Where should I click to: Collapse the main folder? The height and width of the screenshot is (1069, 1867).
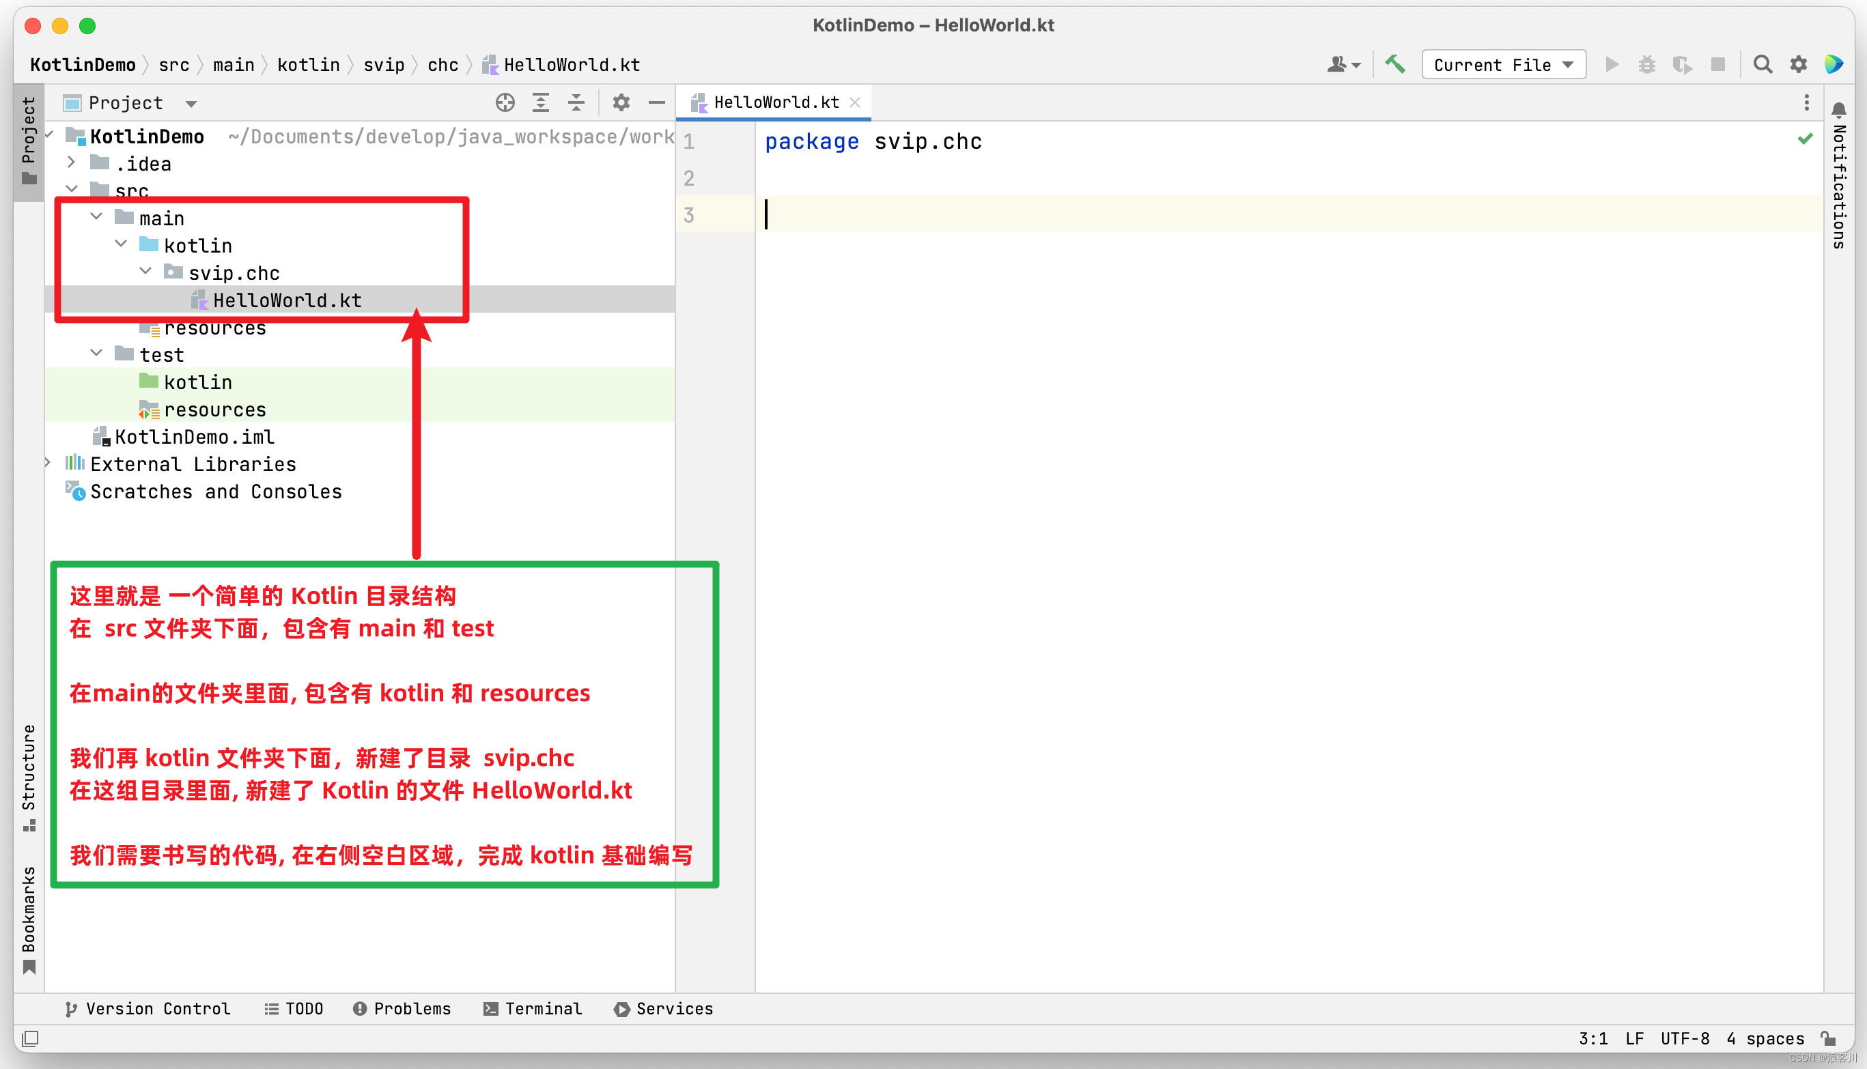(96, 216)
